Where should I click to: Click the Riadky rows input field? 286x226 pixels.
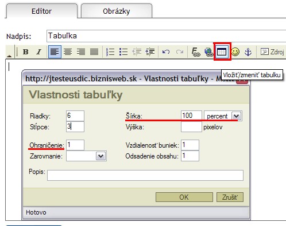tap(75, 116)
